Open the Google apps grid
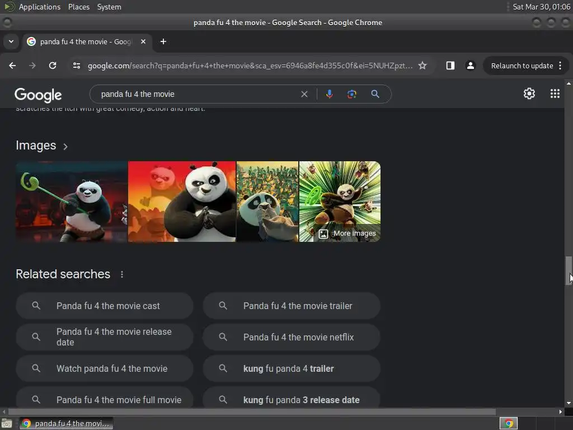 click(x=555, y=94)
